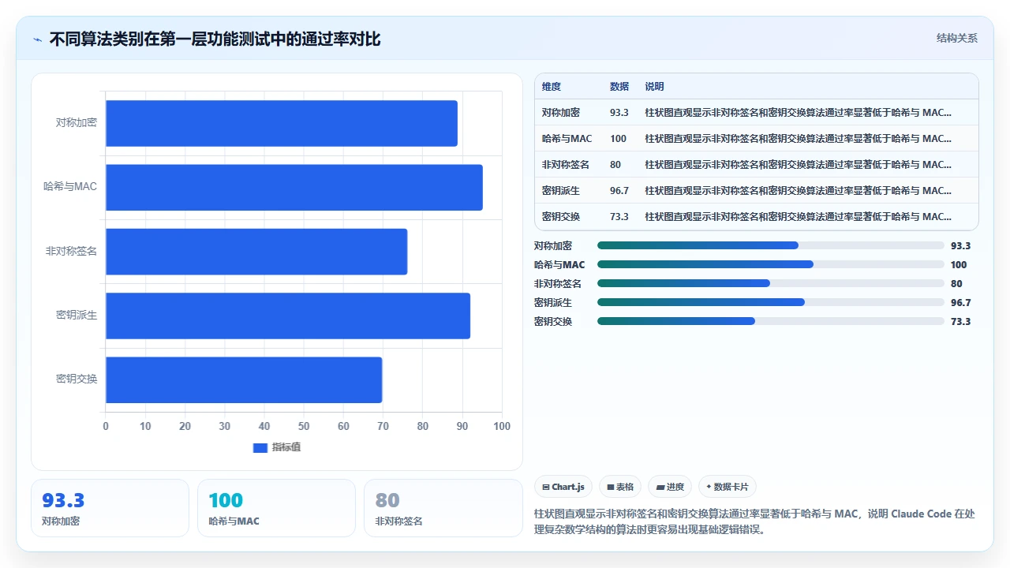
Task: Click the 73.3 value in the table
Action: [x=619, y=216]
